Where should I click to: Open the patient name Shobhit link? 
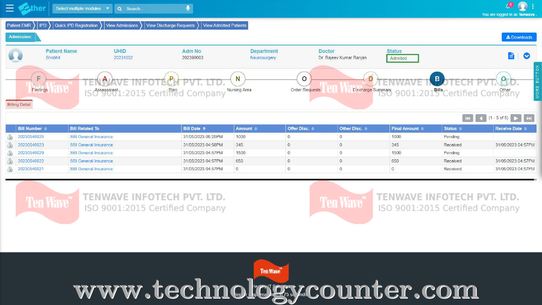coord(53,58)
